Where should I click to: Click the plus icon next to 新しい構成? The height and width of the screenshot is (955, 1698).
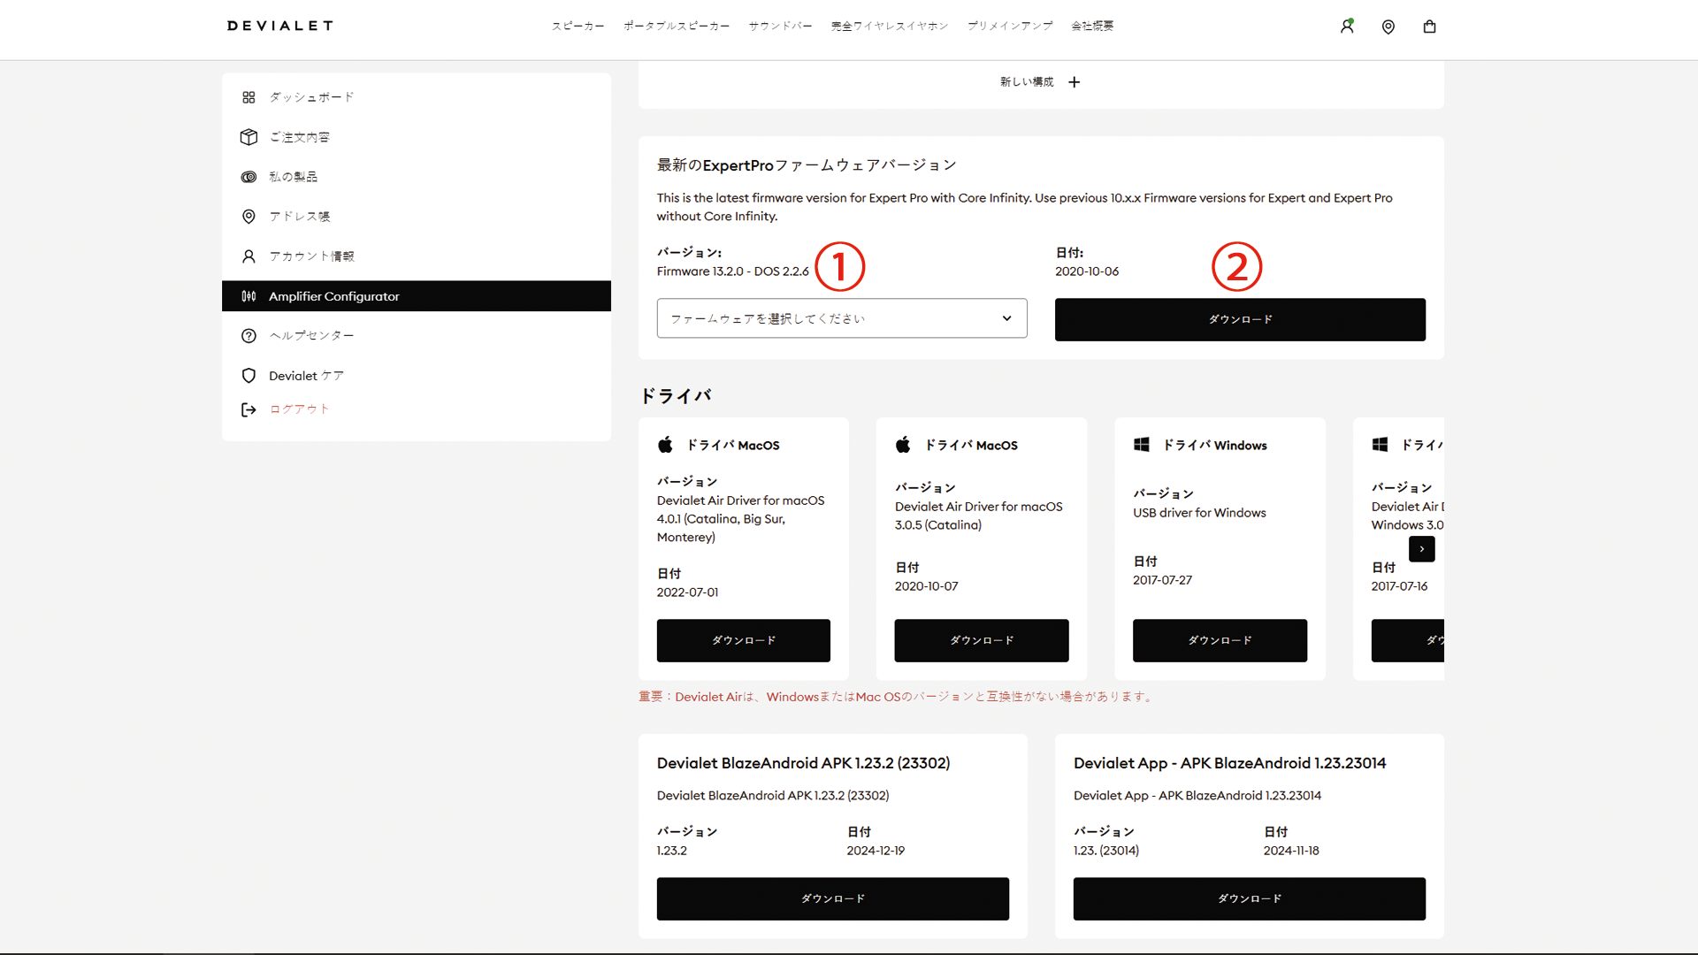[1074, 82]
